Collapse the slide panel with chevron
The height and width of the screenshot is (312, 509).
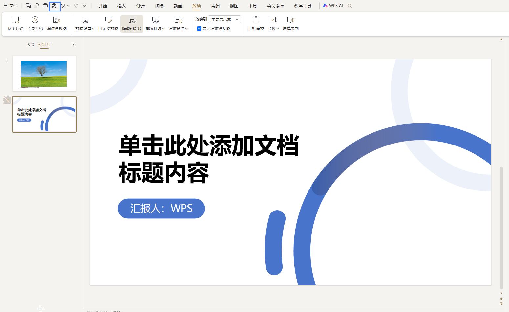pos(74,45)
